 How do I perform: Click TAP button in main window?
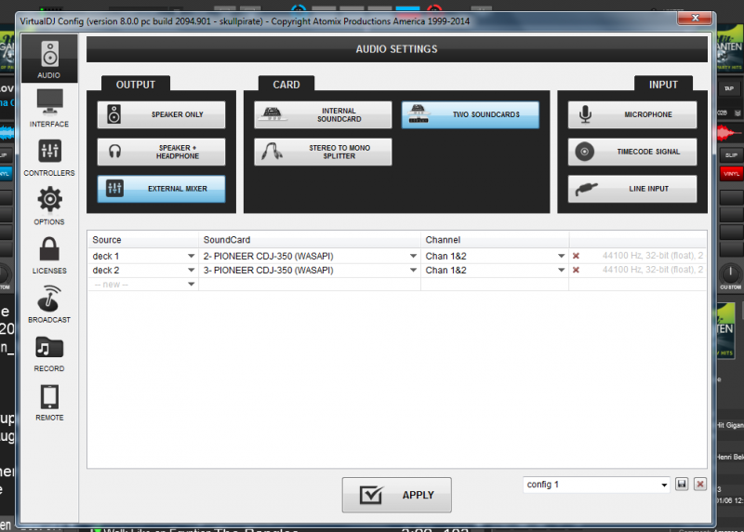click(729, 88)
